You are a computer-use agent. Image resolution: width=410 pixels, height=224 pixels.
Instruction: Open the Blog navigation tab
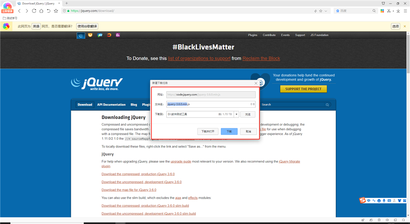(134, 105)
